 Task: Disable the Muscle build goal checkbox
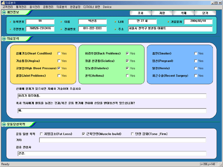pyautogui.click(x=83, y=134)
